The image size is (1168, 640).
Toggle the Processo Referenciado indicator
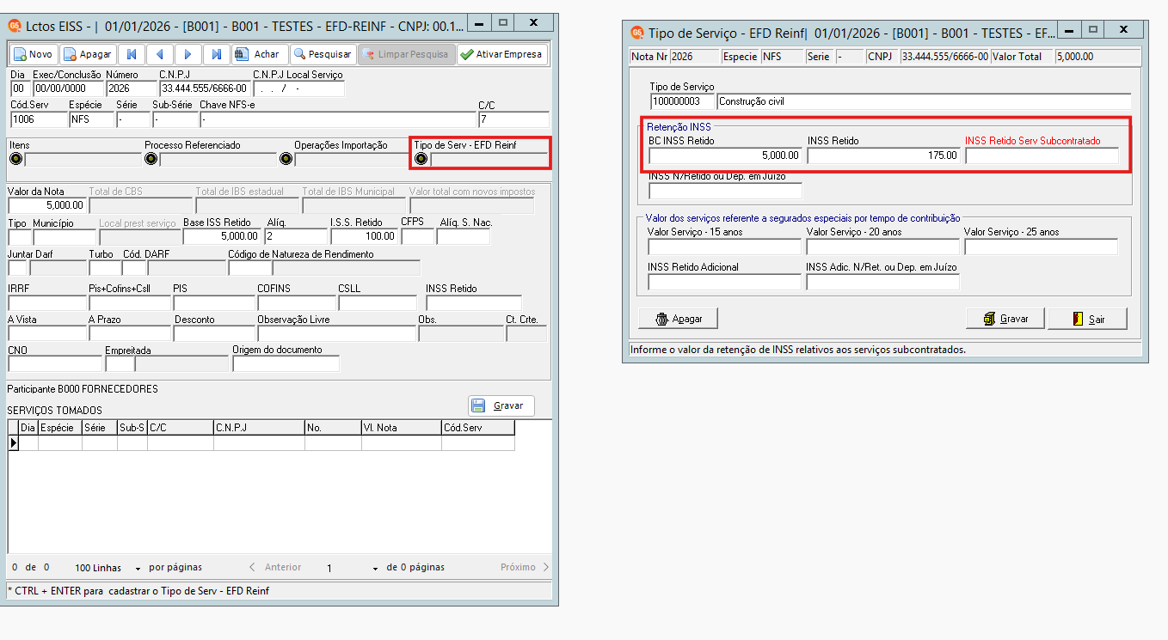coord(151,159)
